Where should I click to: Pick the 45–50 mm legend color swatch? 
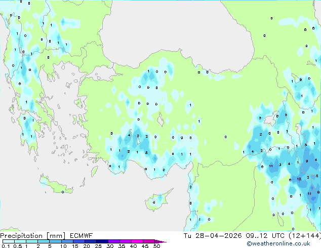149,241
